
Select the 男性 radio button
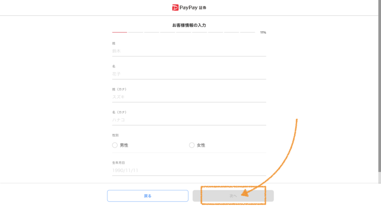tap(115, 145)
